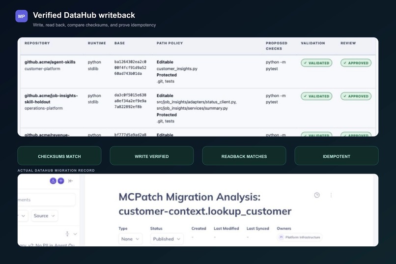
Task: Click VALIDATED badge in the job-insights row
Action: tap(316, 96)
